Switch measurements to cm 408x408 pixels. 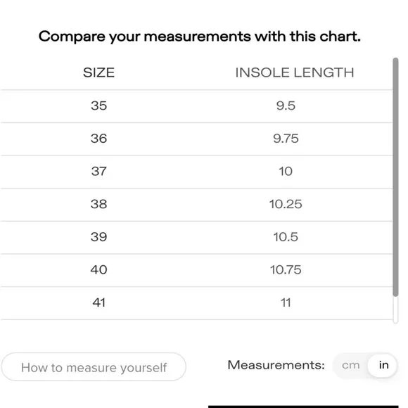pos(350,365)
